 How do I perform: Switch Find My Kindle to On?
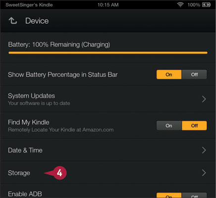tap(169, 126)
